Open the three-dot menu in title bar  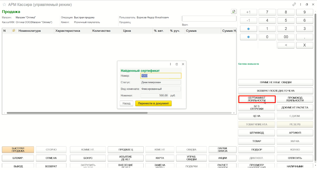300,4
